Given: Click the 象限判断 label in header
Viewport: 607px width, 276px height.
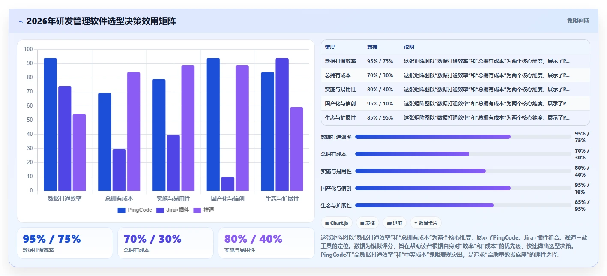Looking at the screenshot, I should [x=578, y=21].
